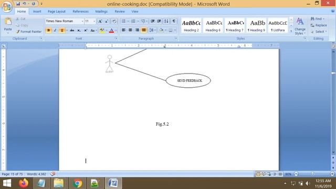Apply ListPara style

(278, 26)
